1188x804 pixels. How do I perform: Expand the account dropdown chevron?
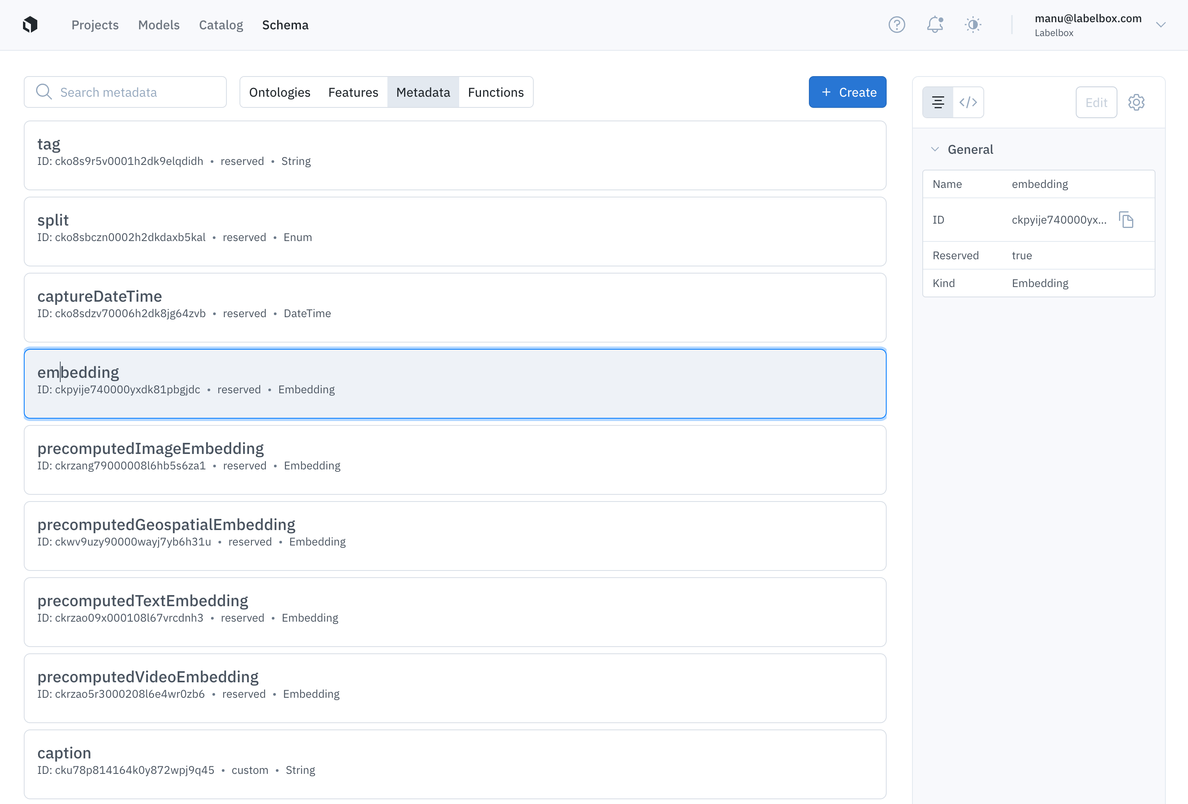coord(1161,25)
